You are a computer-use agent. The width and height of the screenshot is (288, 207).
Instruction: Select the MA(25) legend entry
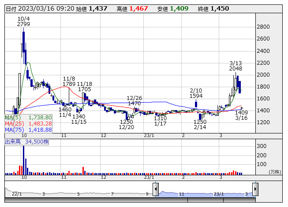point(29,124)
